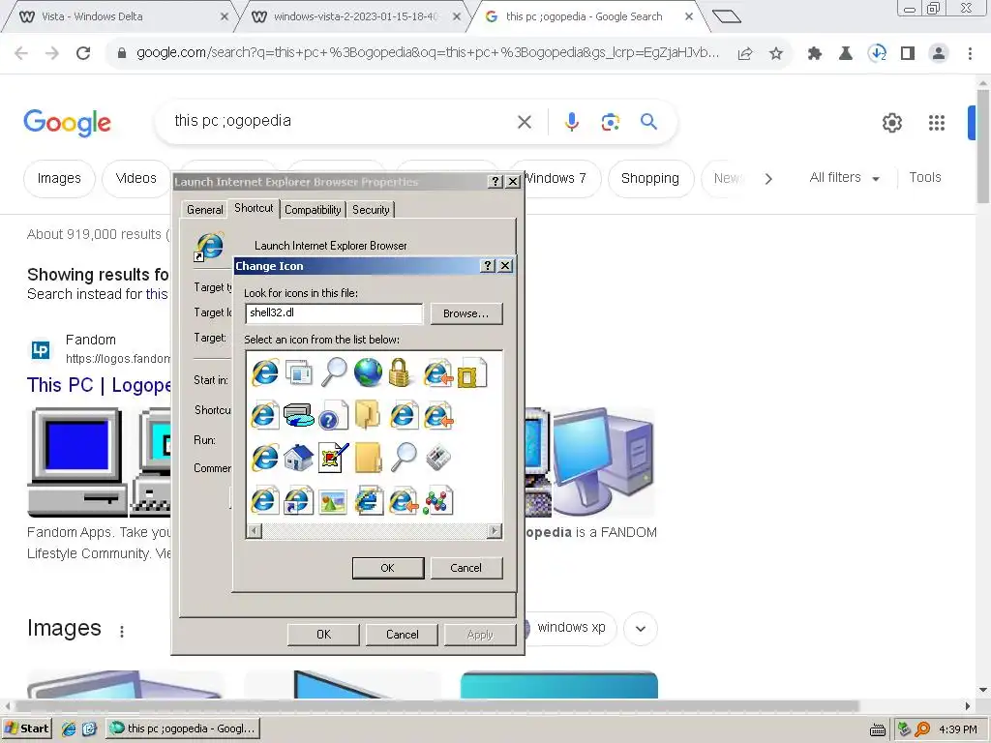
Task: Select the Shortcut tab
Action: click(254, 208)
